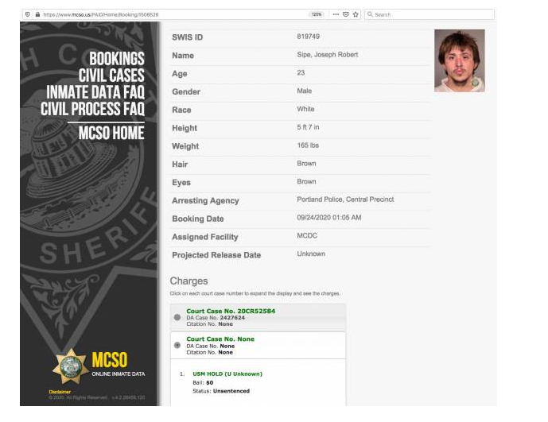Collapse the Court Case No. None toggle
This screenshot has height=422, width=548.
177,345
